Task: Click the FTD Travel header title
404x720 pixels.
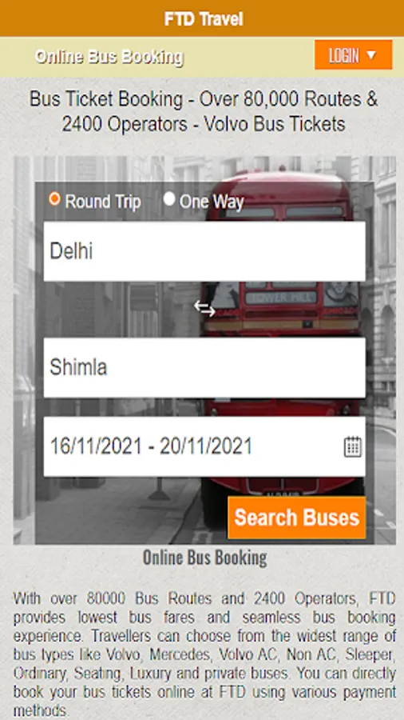Action: coord(204,19)
